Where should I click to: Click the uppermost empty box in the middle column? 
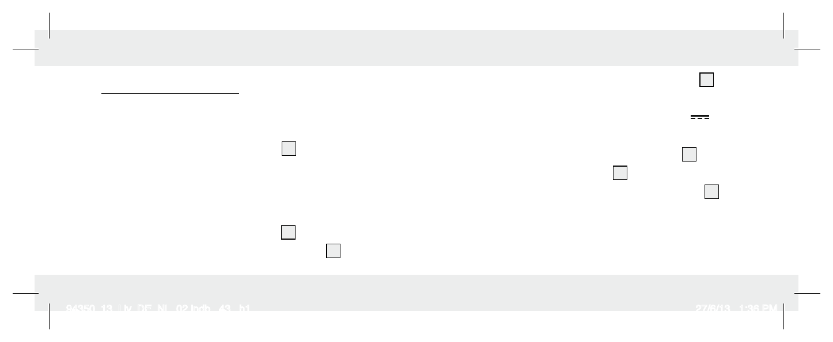pyautogui.click(x=289, y=148)
